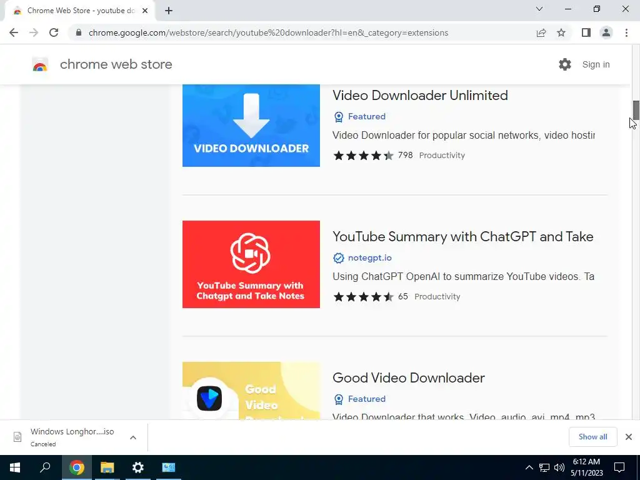Close the downloads bar
This screenshot has width=640, height=480.
(629, 437)
